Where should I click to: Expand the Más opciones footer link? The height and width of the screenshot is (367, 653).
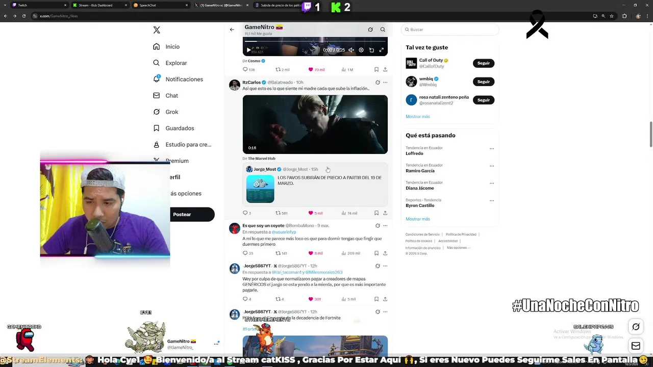tap(458, 248)
